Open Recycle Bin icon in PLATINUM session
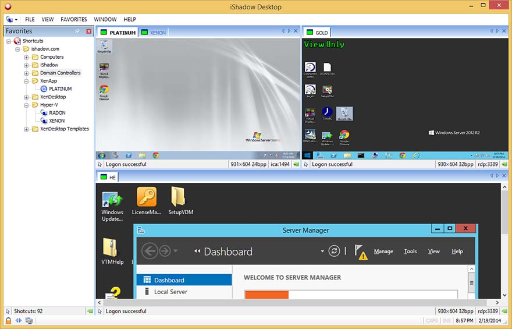Screen dimensions: 512x329 pos(104,47)
